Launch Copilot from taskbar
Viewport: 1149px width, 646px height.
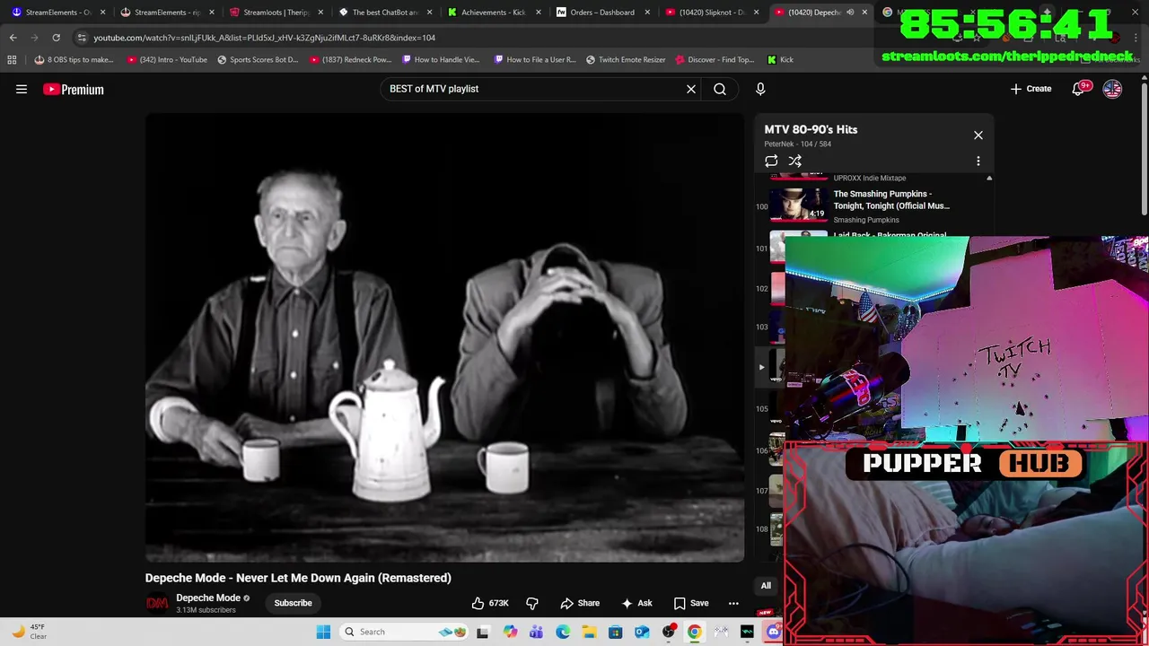[510, 632]
